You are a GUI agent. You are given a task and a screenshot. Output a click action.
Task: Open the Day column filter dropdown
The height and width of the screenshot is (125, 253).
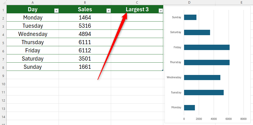point(56,11)
